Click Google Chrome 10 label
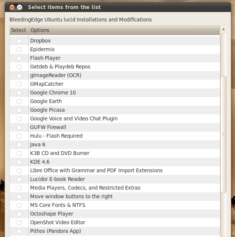The image size is (235, 237). (x=53, y=93)
